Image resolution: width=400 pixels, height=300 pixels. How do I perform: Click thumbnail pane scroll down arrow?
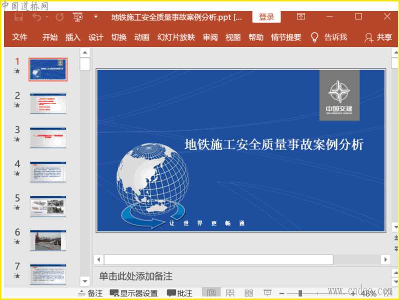(85, 281)
